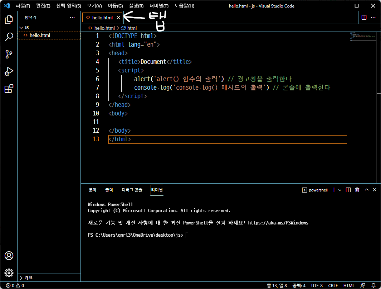The image size is (381, 289).
Task: Open the 파일(F) menu
Action: coord(23,6)
